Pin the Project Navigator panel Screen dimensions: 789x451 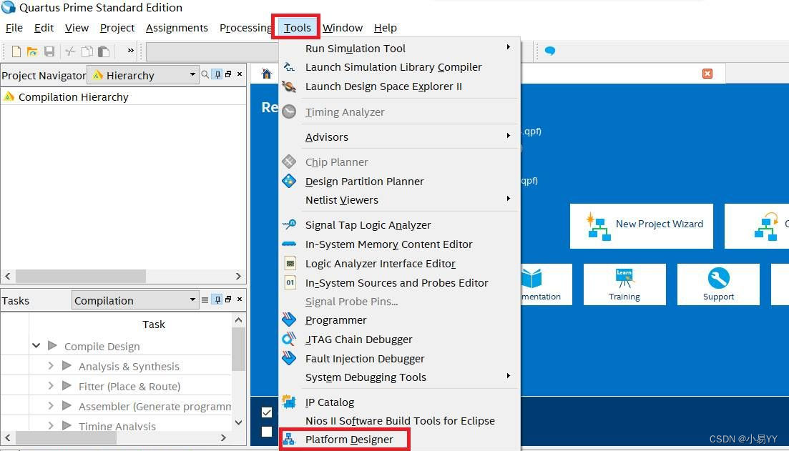[217, 74]
